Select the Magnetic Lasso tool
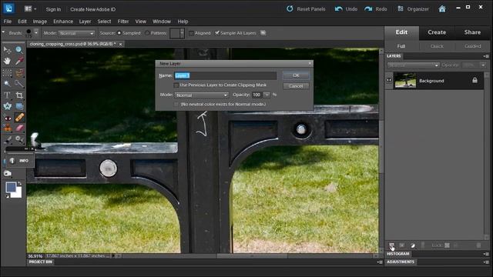The width and height of the screenshot is (493, 277). tap(18, 73)
